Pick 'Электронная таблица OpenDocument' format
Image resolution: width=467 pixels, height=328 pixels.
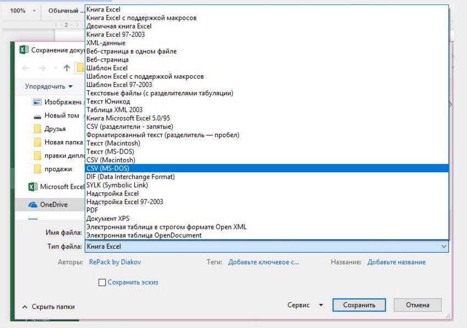pyautogui.click(x=267, y=235)
